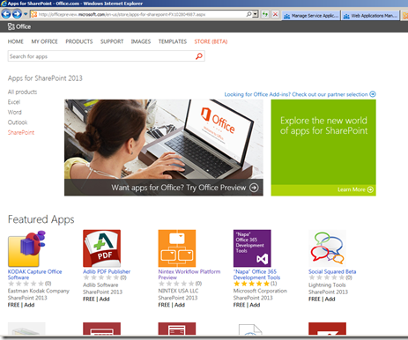Click Want apps for Office banner text
Image resolution: width=408 pixels, height=340 pixels.
(179, 188)
